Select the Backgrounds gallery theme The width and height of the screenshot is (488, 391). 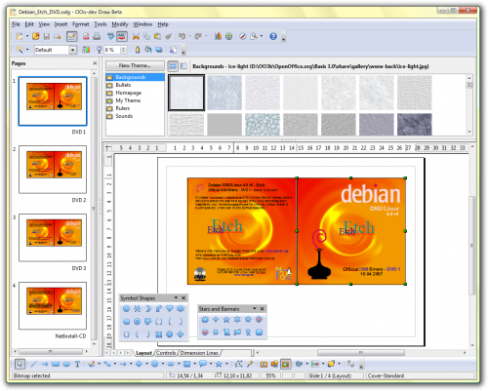click(x=135, y=77)
